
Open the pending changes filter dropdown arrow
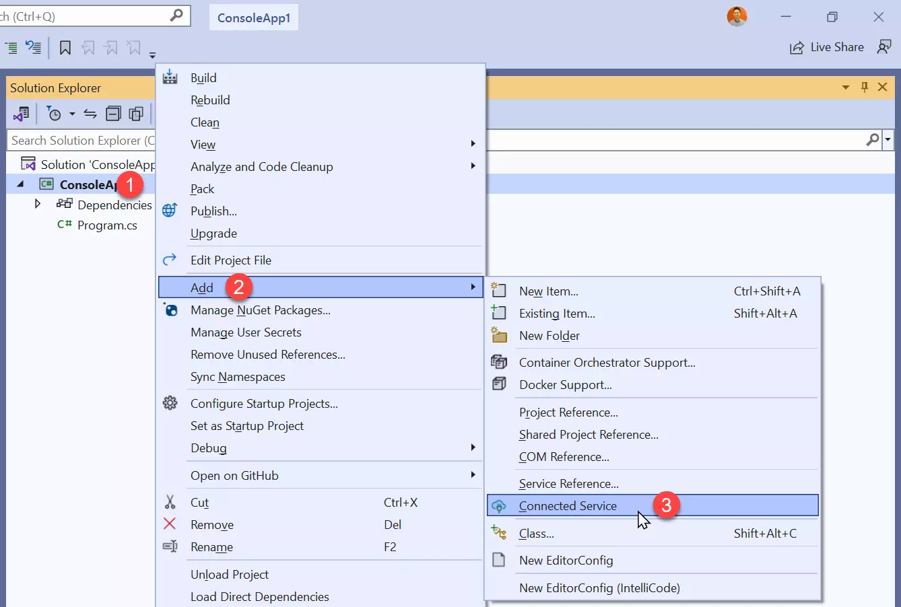(72, 114)
